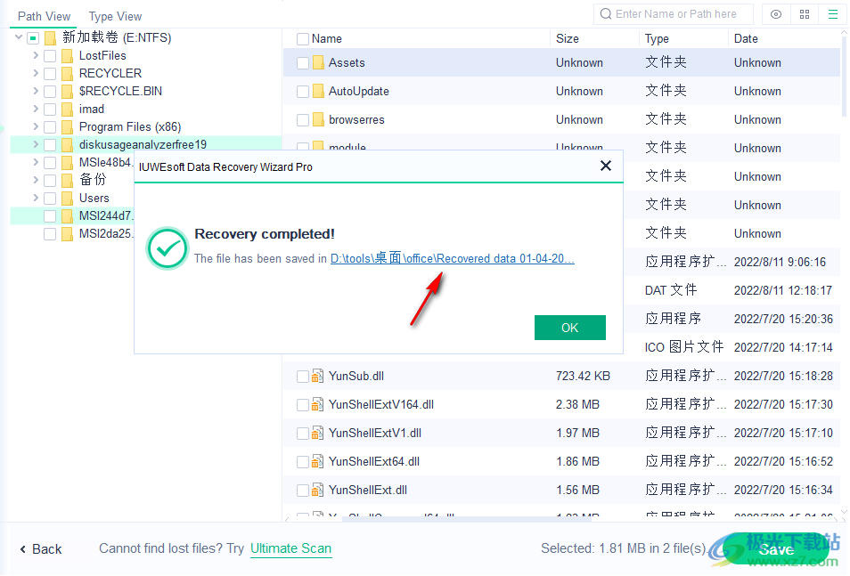
Task: Switch to thumbnail grid view icon
Action: 805,14
